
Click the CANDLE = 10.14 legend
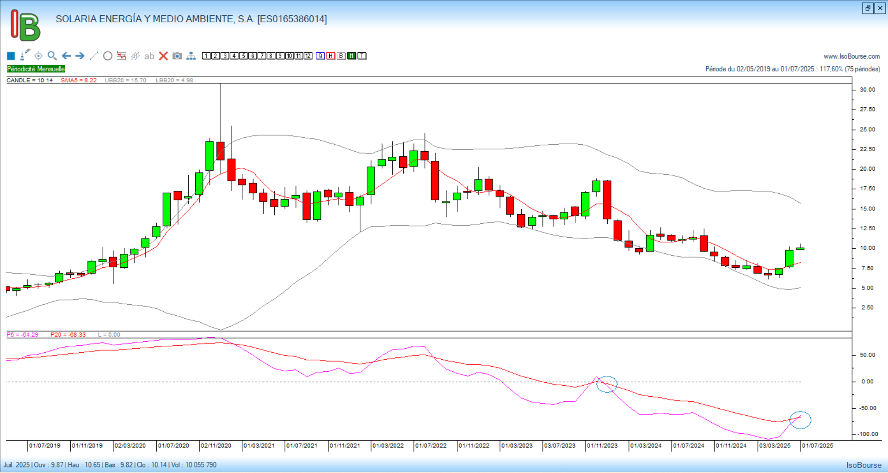[30, 80]
